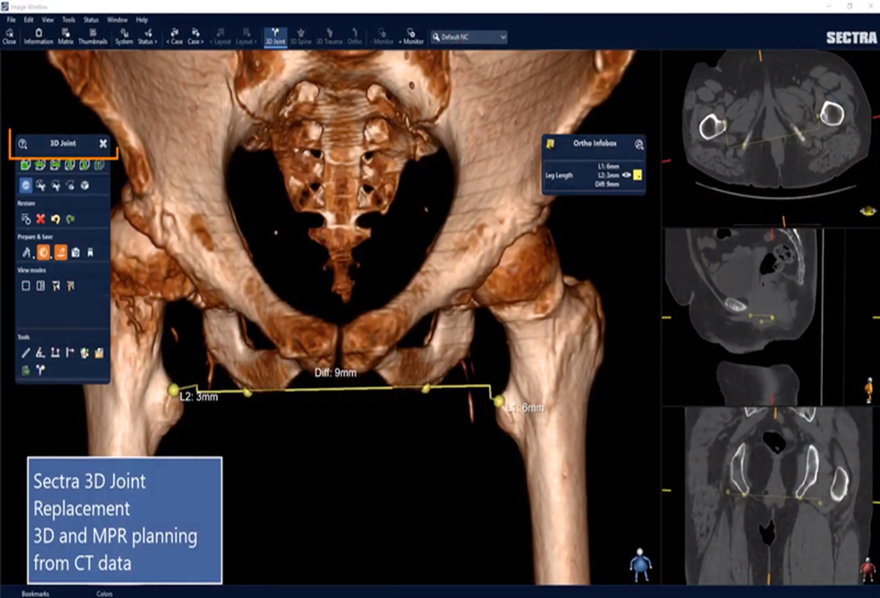The image size is (880, 598).
Task: Click the yellow Leg Length color swatch
Action: point(638,175)
